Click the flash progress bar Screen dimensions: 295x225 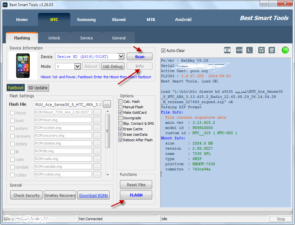(147, 211)
